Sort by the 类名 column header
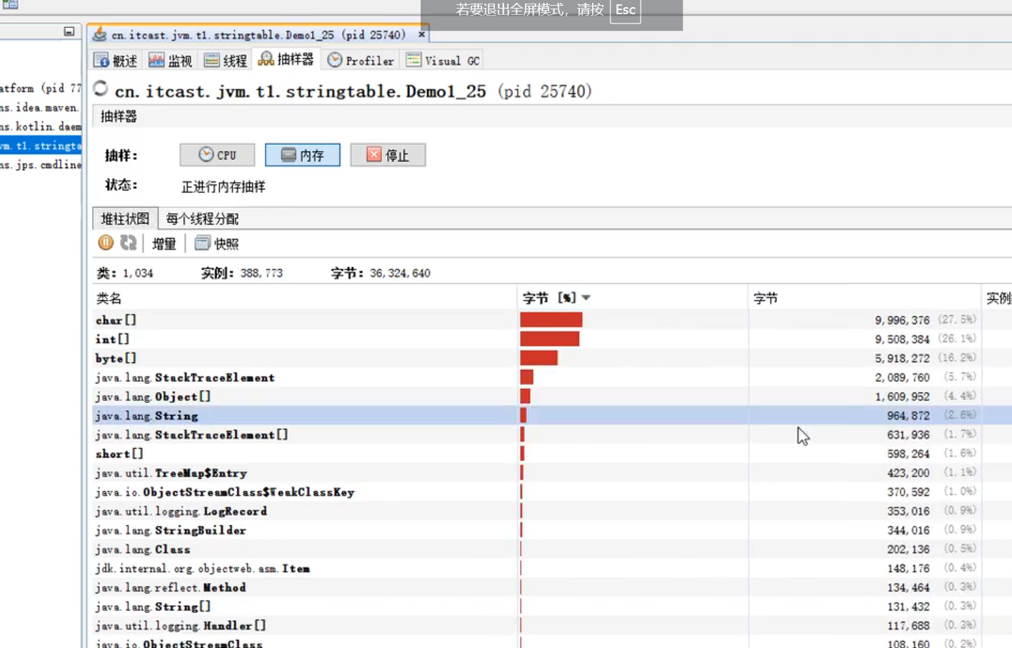This screenshot has width=1012, height=648. (305, 298)
